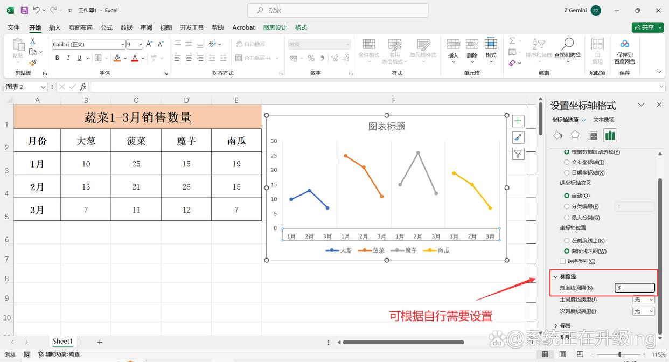The width and height of the screenshot is (669, 362).
Task: Switch to the 图表设计 tab
Action: click(275, 27)
